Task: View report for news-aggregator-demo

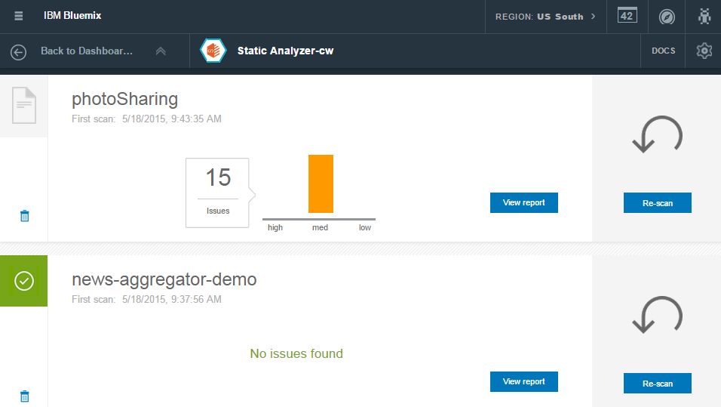Action: click(523, 381)
